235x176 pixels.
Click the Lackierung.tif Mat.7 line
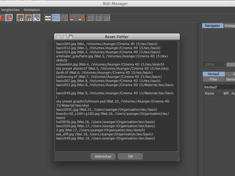[x=109, y=77]
